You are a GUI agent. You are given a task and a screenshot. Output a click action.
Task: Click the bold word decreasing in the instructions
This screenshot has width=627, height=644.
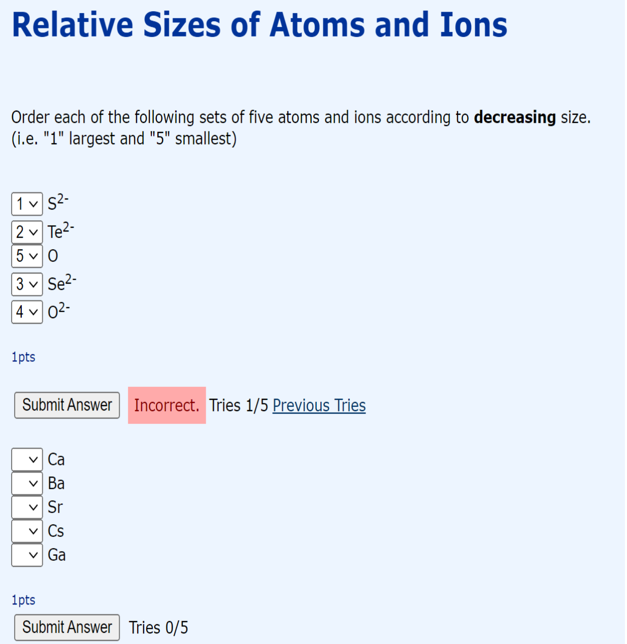[514, 117]
